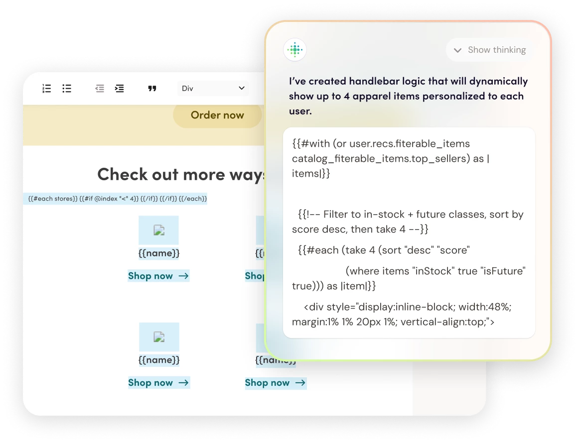The width and height of the screenshot is (579, 443).
Task: Open the Div block format dropdown
Action: [x=213, y=89]
